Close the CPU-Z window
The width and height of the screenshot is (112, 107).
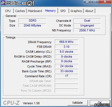[105, 2]
